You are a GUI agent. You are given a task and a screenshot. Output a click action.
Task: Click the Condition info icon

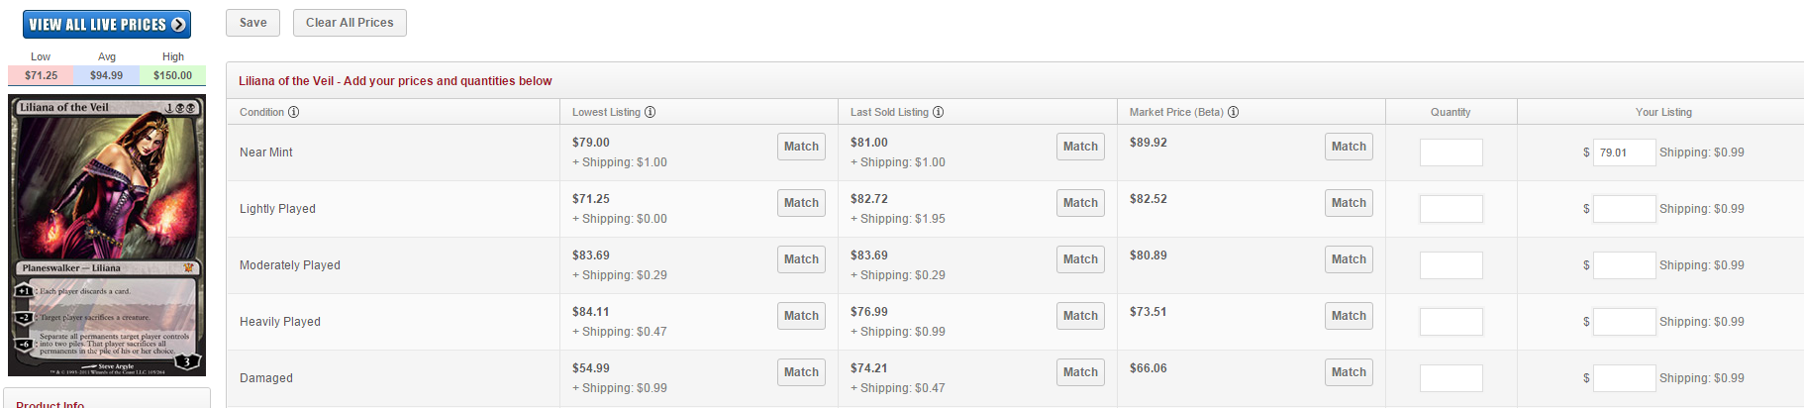tap(294, 112)
